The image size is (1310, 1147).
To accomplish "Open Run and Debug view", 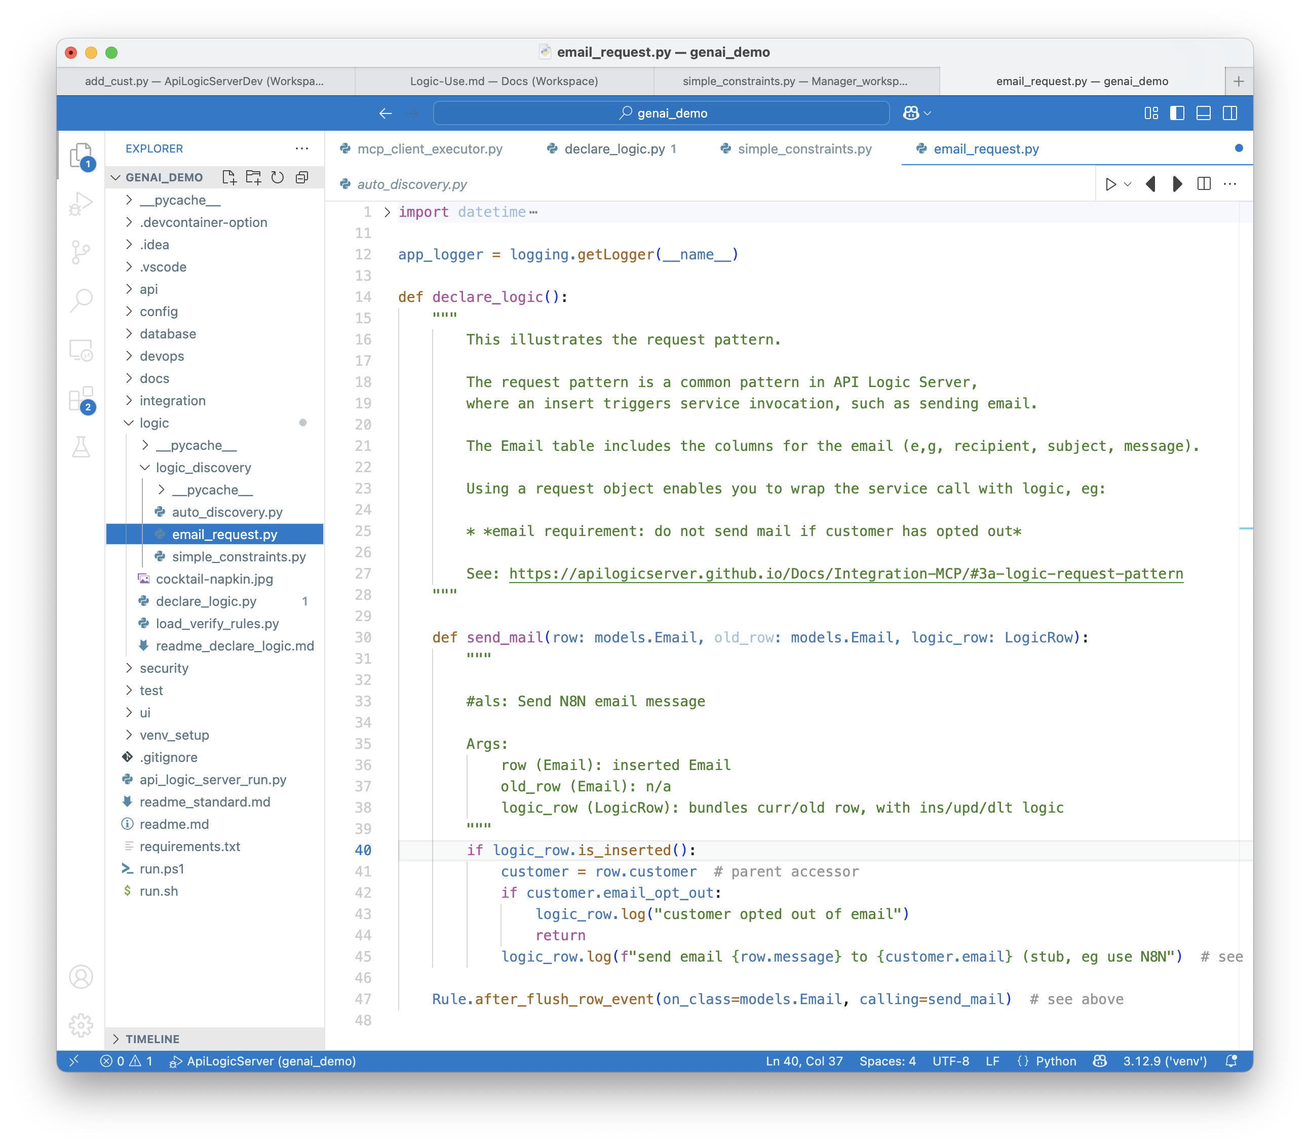I will 81,204.
